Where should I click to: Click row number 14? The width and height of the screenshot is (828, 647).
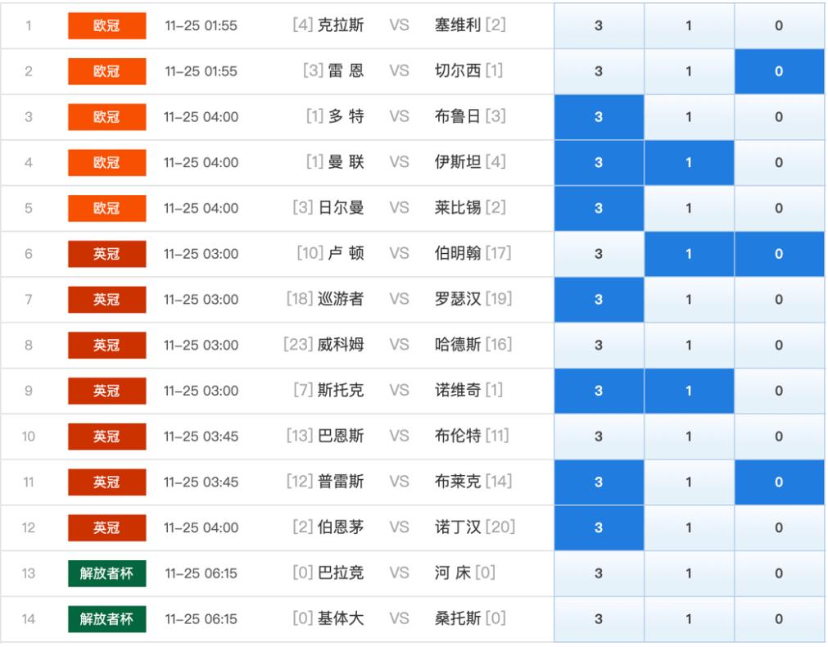click(x=29, y=619)
